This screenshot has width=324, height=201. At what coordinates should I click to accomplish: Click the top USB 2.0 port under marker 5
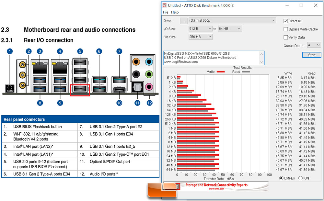coord(80,62)
